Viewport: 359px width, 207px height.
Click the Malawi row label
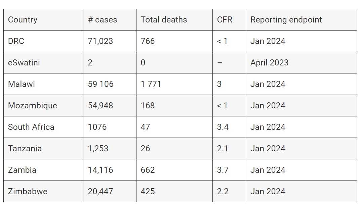click(22, 84)
